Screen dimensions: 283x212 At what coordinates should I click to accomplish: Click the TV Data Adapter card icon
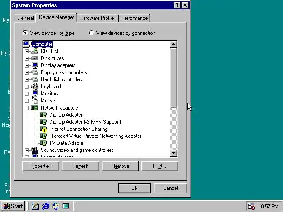pos(43,143)
